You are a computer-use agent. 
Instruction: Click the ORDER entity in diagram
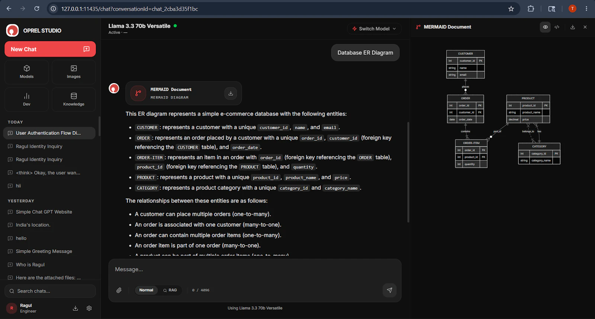tap(466, 109)
